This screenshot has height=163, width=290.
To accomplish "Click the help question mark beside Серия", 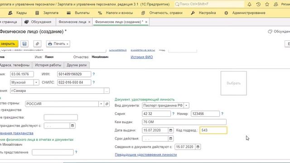I will tap(173, 114).
